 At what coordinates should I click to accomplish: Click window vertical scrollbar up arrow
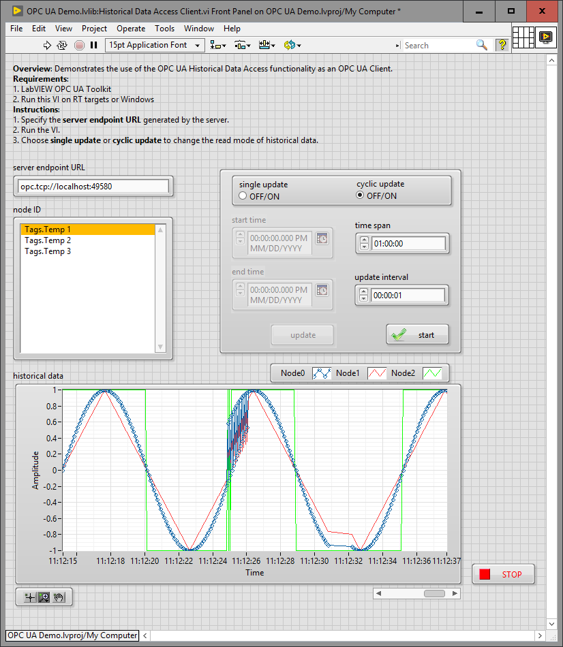551,60
